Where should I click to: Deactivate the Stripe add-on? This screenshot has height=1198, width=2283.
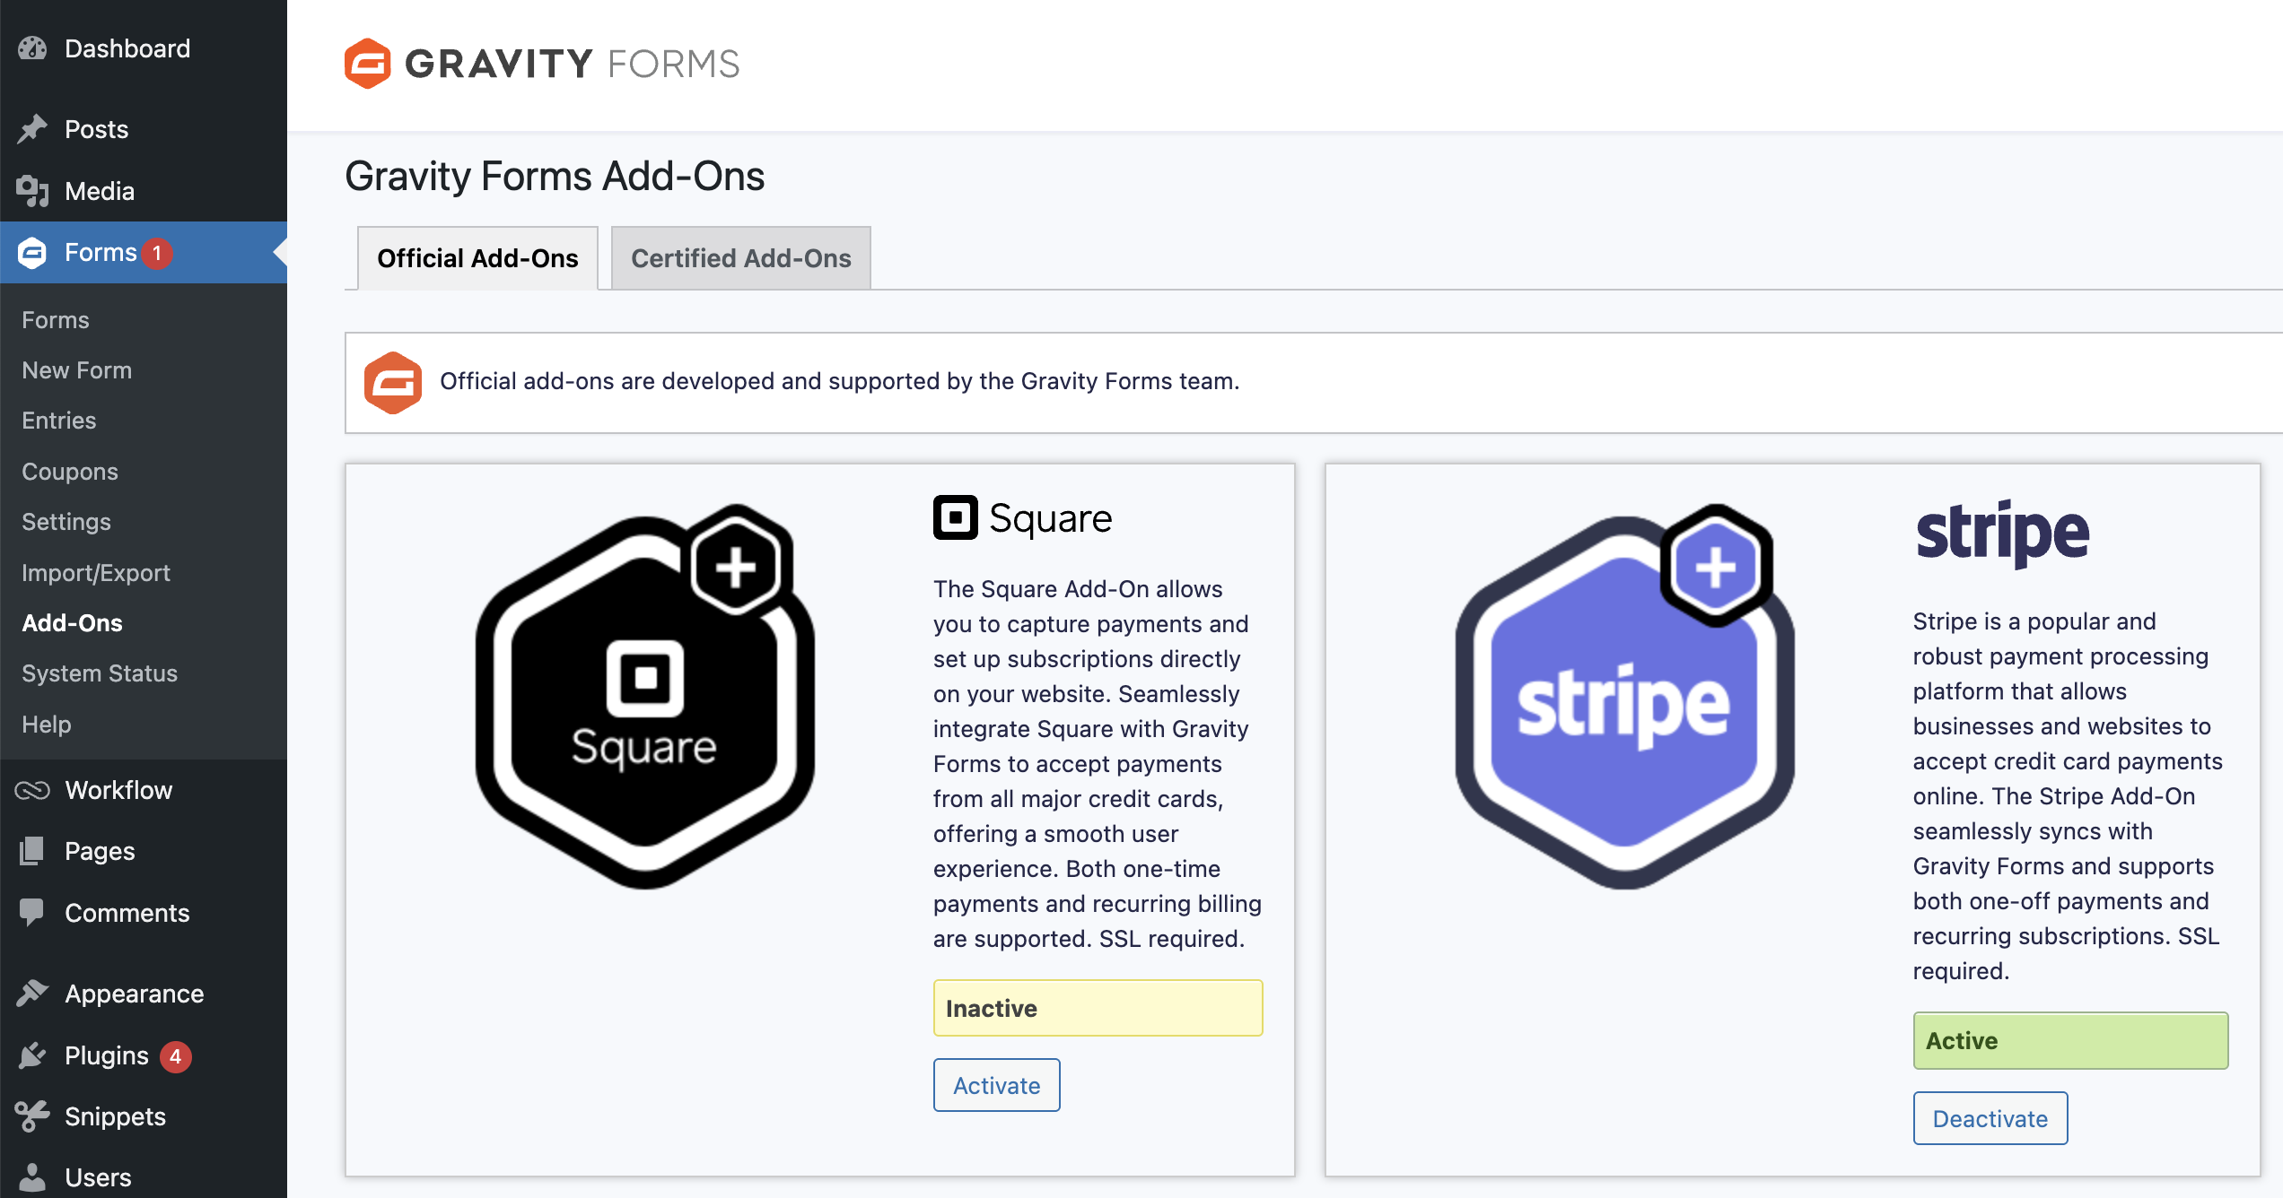click(x=1990, y=1118)
